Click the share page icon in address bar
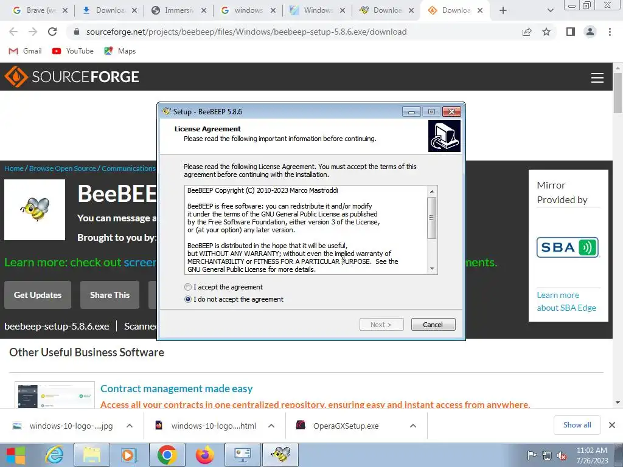Screen dimensions: 623x467 pos(527,32)
